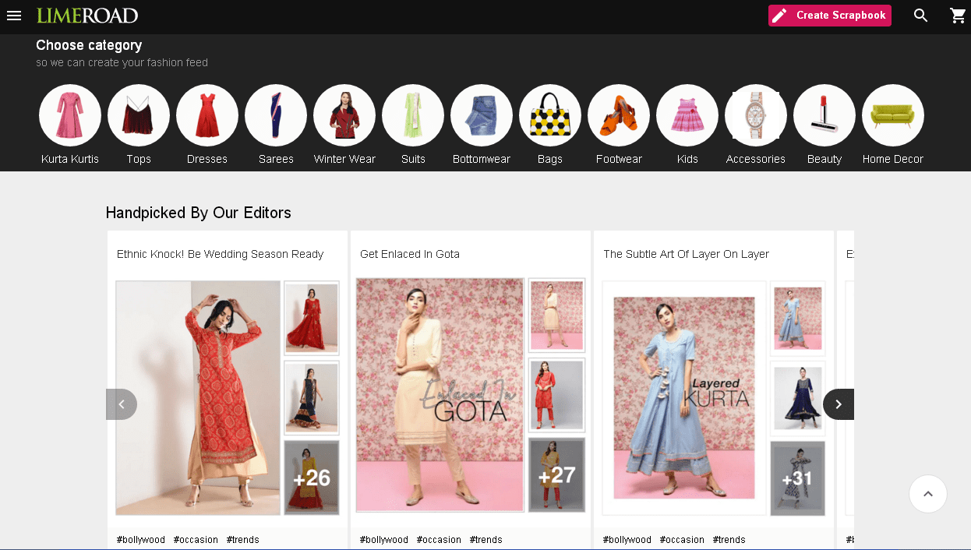Open the +31 more items thumbnail

[797, 478]
